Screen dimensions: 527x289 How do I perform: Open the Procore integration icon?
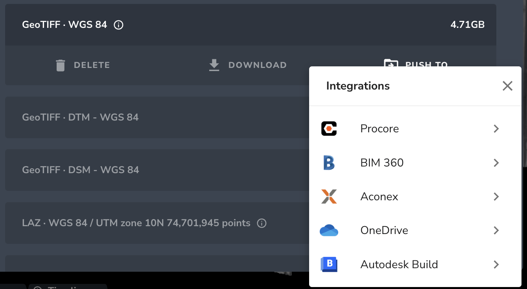click(x=328, y=128)
